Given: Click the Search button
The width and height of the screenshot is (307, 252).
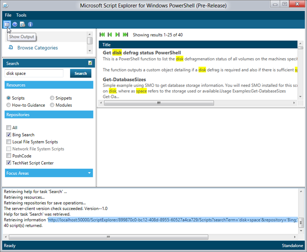Looking at the screenshot, I should 81,73.
